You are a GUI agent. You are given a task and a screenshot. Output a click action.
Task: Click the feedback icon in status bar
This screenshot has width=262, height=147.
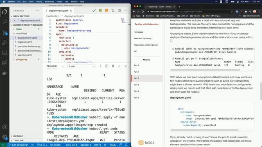click(120, 145)
